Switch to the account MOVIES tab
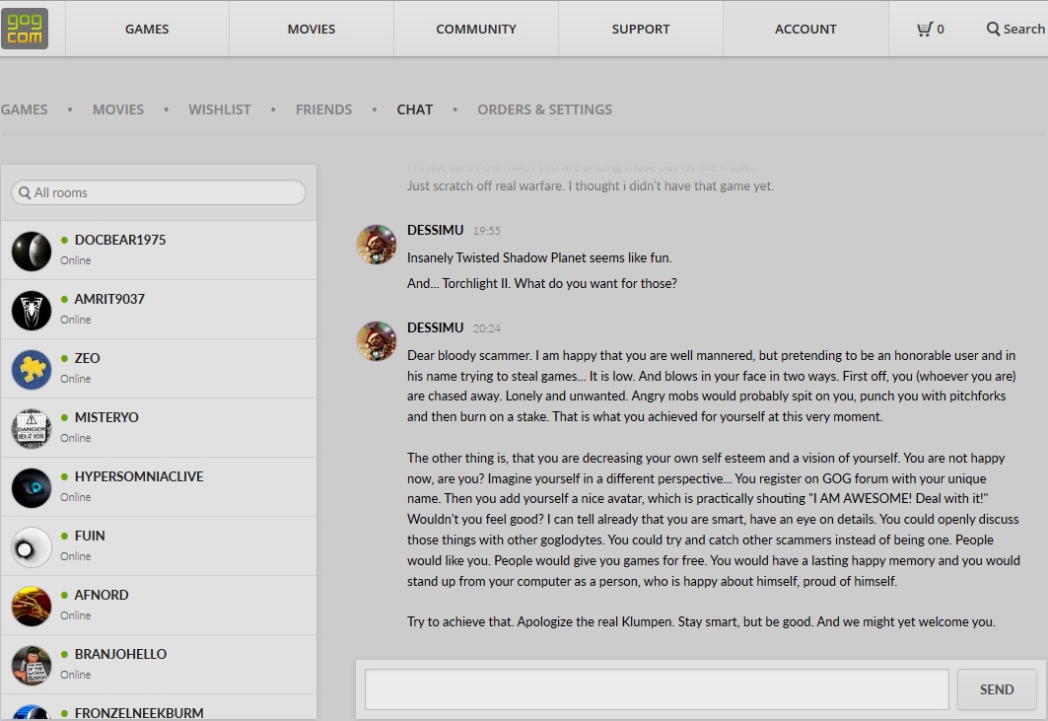The image size is (1048, 721). coord(117,109)
